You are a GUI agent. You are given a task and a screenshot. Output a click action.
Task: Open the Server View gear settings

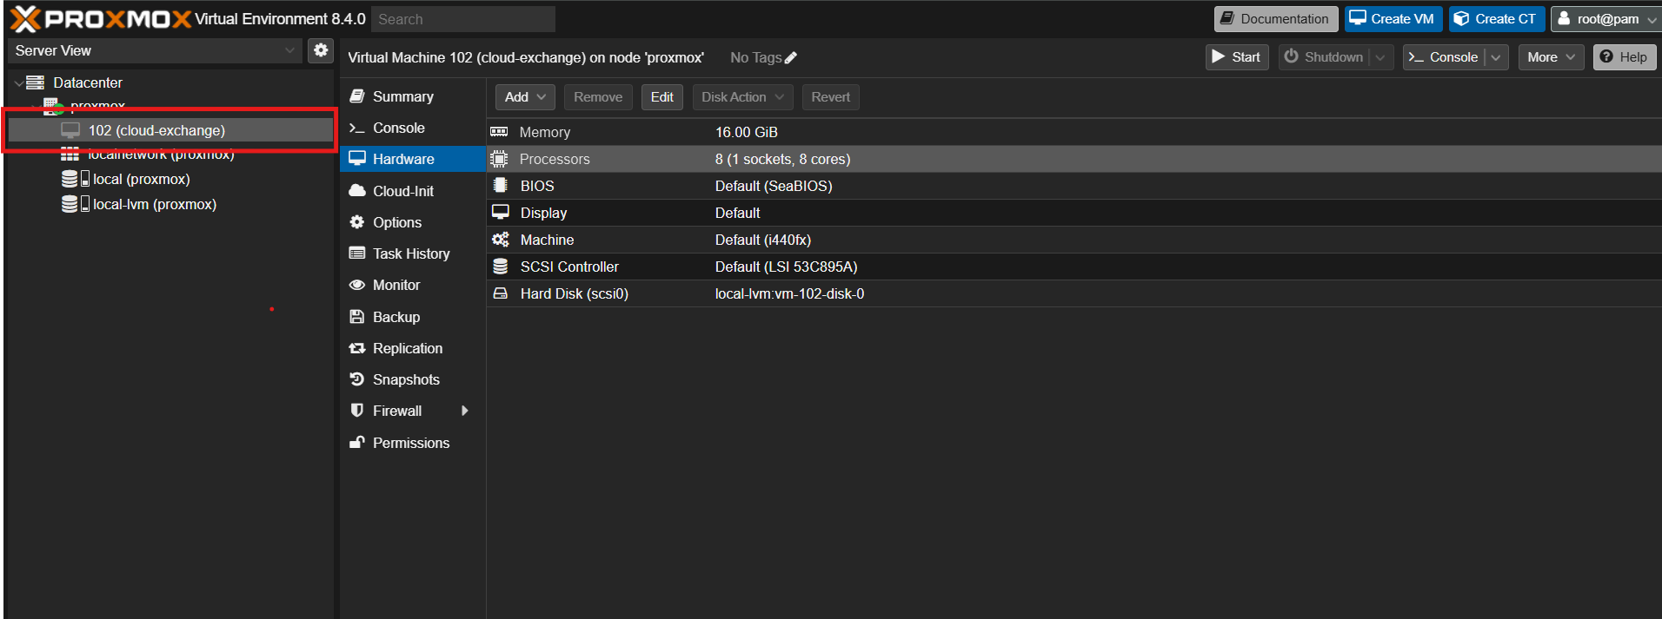coord(321,50)
